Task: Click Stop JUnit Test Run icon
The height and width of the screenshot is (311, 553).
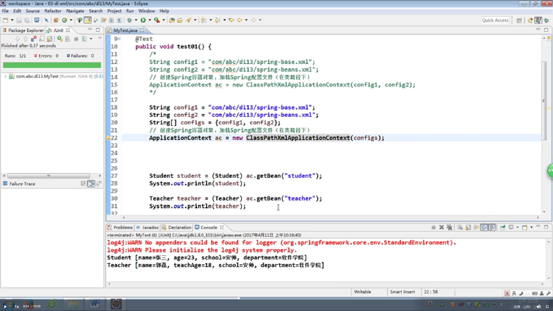Action: coord(76,39)
